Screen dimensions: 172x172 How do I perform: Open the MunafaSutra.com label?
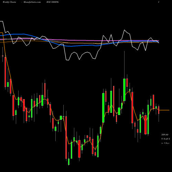(x=32, y=2)
